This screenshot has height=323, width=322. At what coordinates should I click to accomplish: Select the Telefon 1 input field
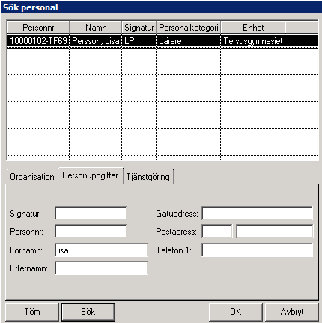(257, 250)
